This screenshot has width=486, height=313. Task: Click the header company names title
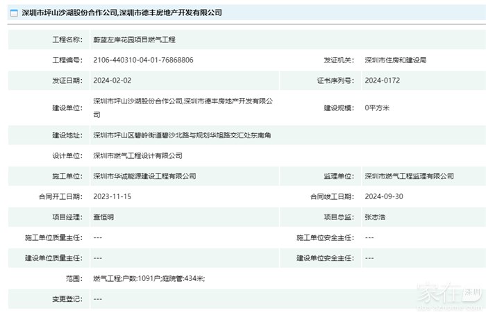121,12
